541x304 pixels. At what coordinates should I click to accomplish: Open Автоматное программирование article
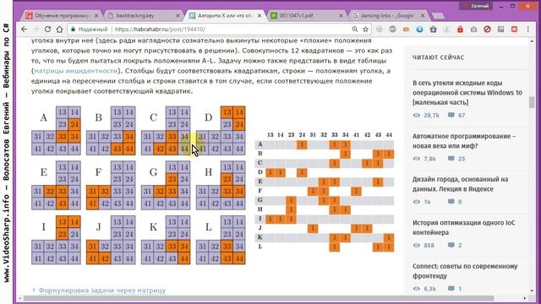464,141
